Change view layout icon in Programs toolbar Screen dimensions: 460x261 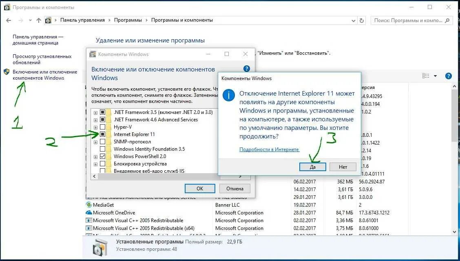coord(426,76)
